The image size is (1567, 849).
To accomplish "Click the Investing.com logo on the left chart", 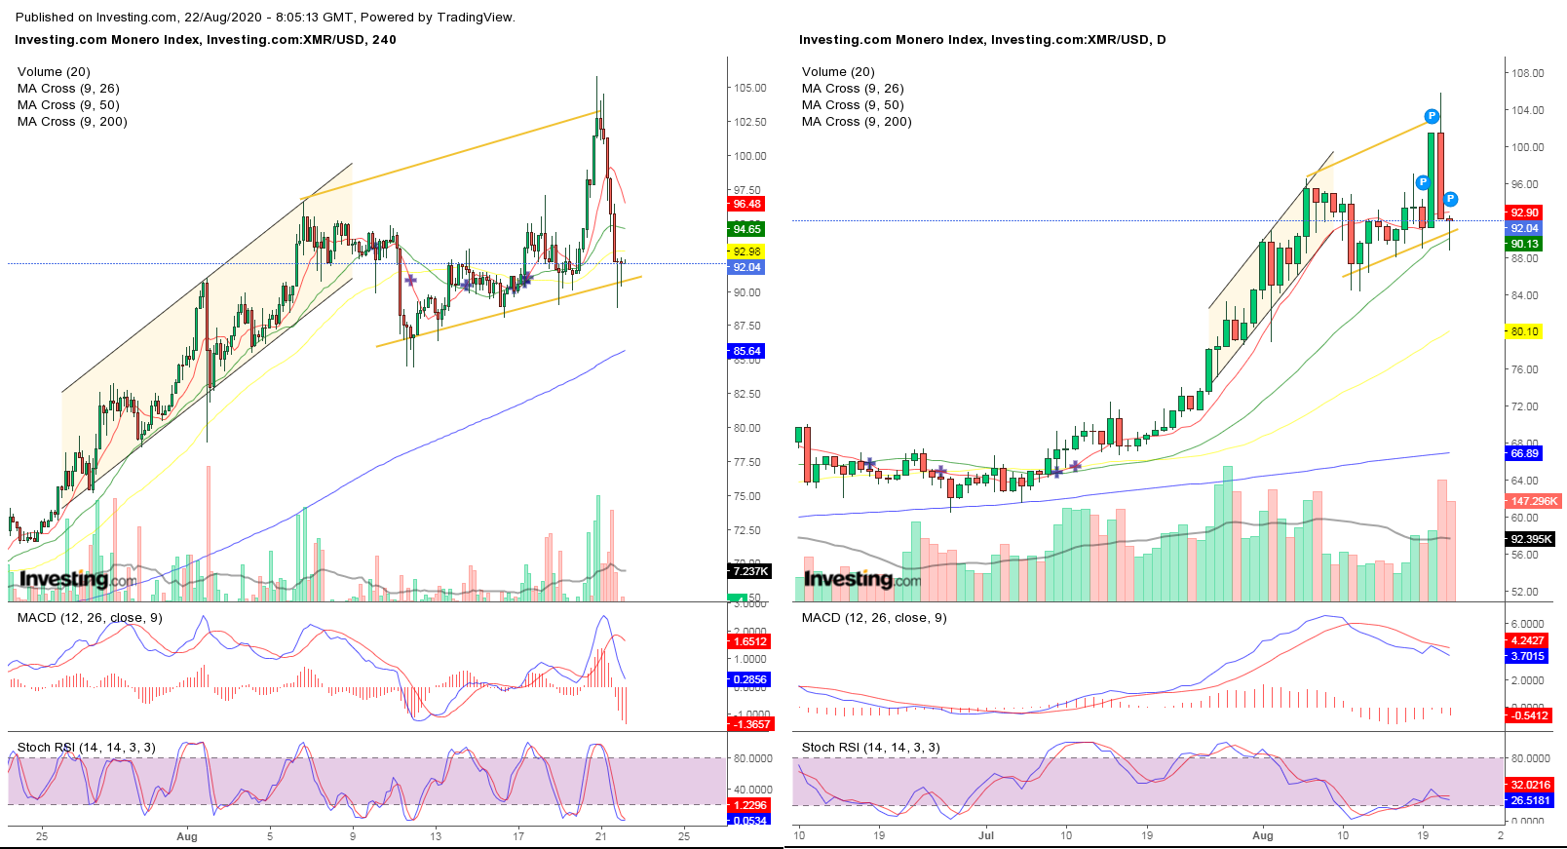I will (x=78, y=579).
